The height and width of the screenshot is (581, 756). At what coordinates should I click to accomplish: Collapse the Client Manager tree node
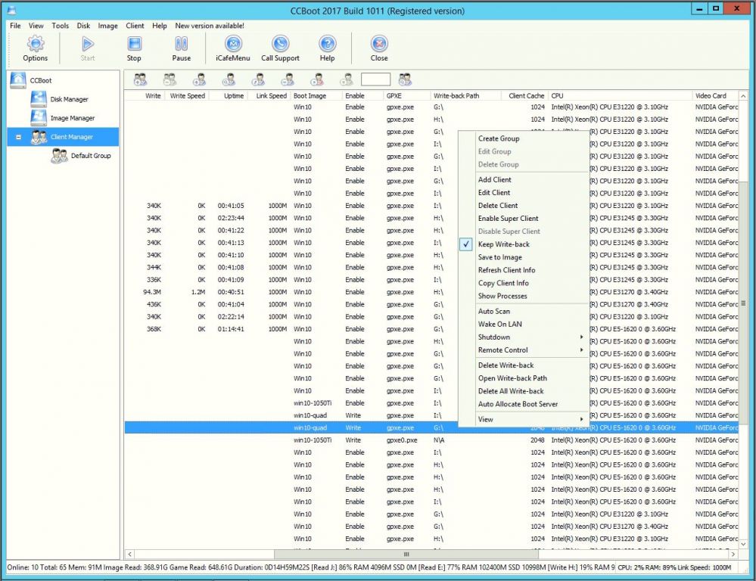click(18, 138)
